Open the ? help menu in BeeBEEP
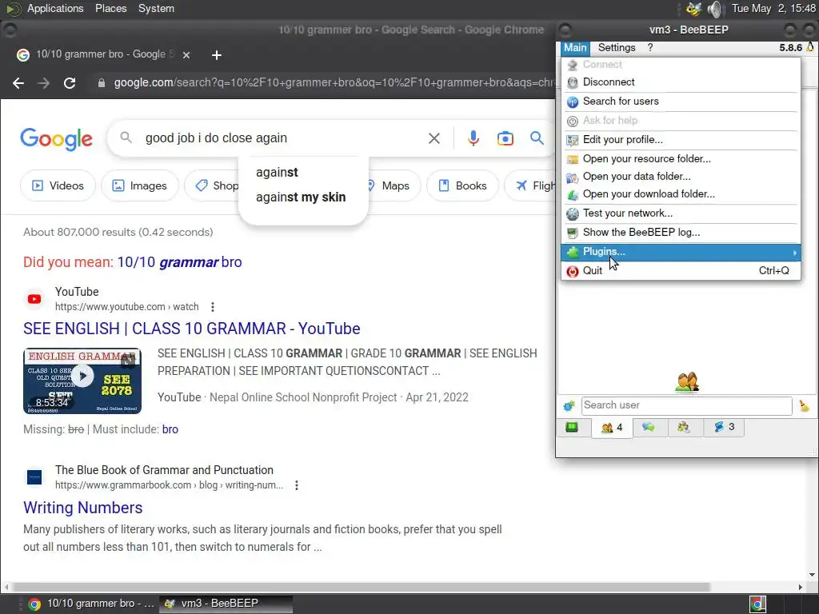 [649, 47]
